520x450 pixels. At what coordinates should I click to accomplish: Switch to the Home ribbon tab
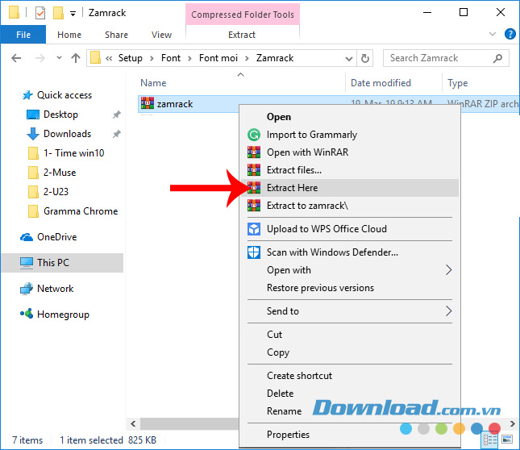coord(69,35)
